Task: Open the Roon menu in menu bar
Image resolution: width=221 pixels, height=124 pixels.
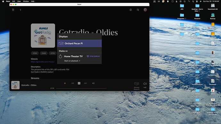Action: coord(8,1)
